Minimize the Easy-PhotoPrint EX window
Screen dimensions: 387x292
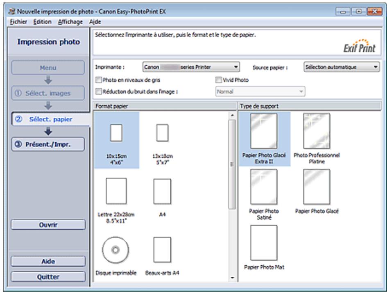click(343, 11)
